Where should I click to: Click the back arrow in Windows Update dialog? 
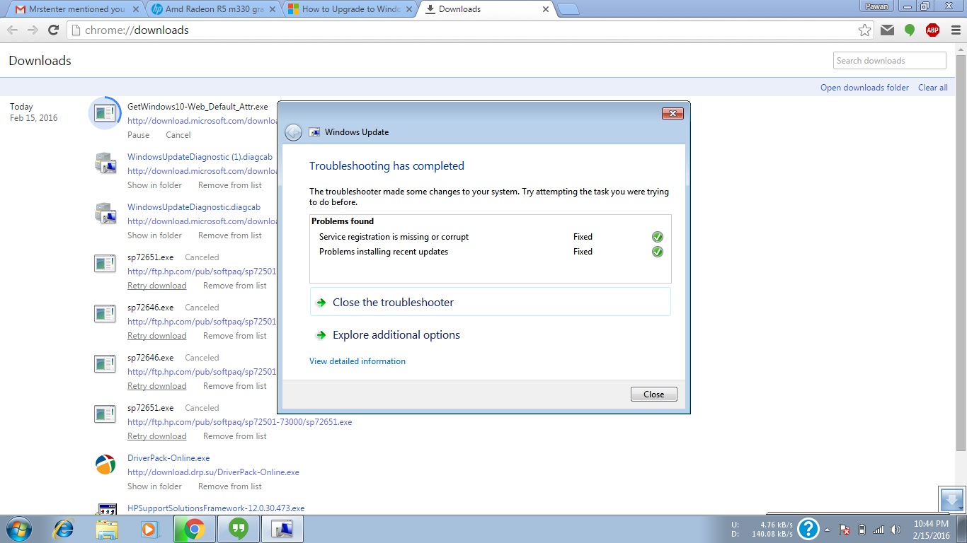293,132
